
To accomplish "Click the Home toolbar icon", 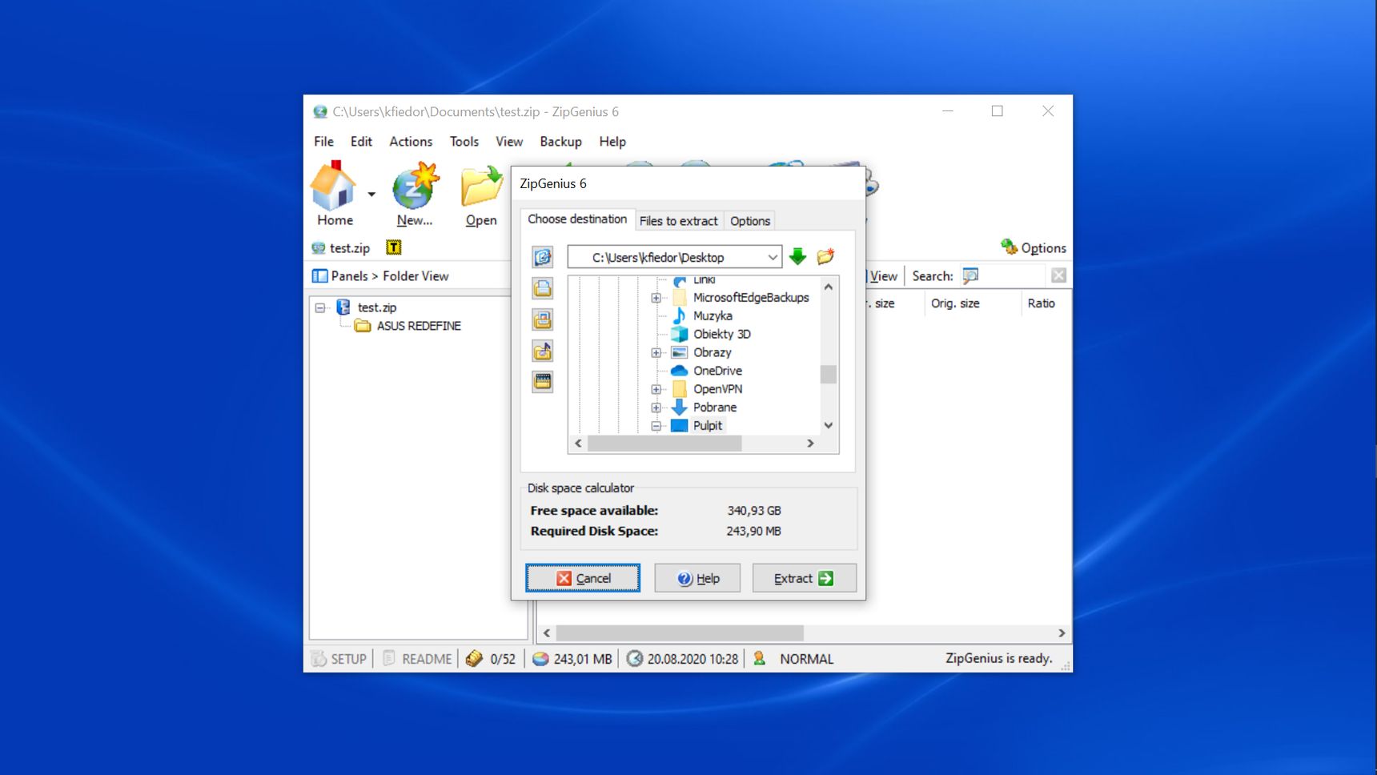I will pos(334,193).
